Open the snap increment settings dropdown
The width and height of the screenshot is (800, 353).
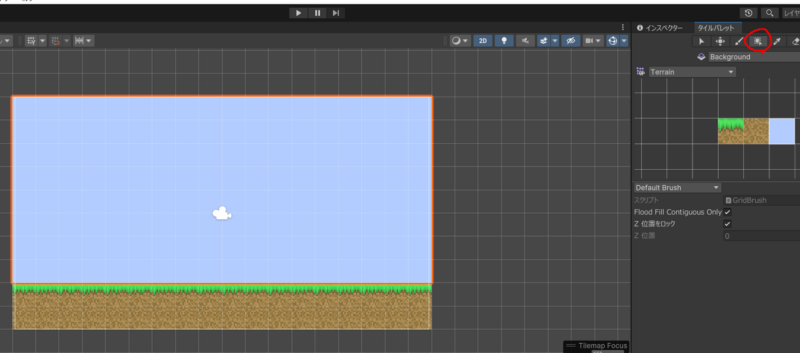[67, 41]
